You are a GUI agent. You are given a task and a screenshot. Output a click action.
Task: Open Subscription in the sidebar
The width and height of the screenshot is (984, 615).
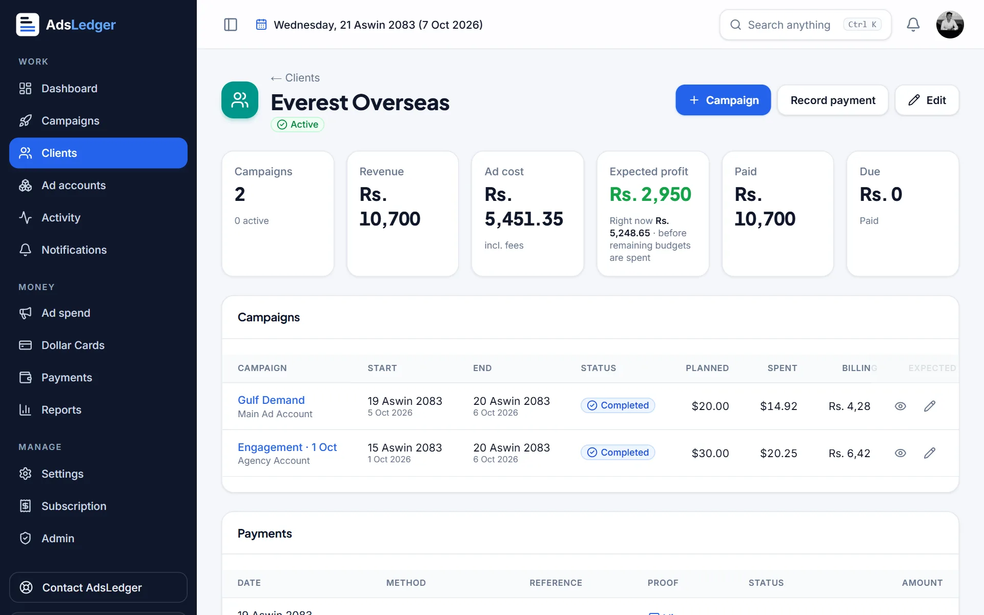click(x=98, y=506)
